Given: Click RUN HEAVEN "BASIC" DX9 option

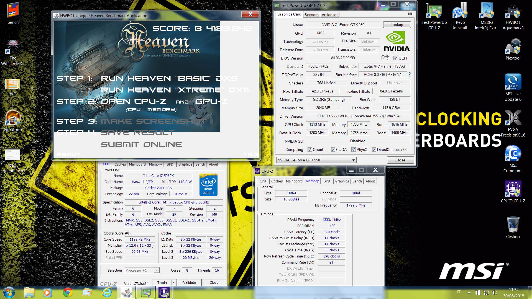Looking at the screenshot, I should [169, 78].
